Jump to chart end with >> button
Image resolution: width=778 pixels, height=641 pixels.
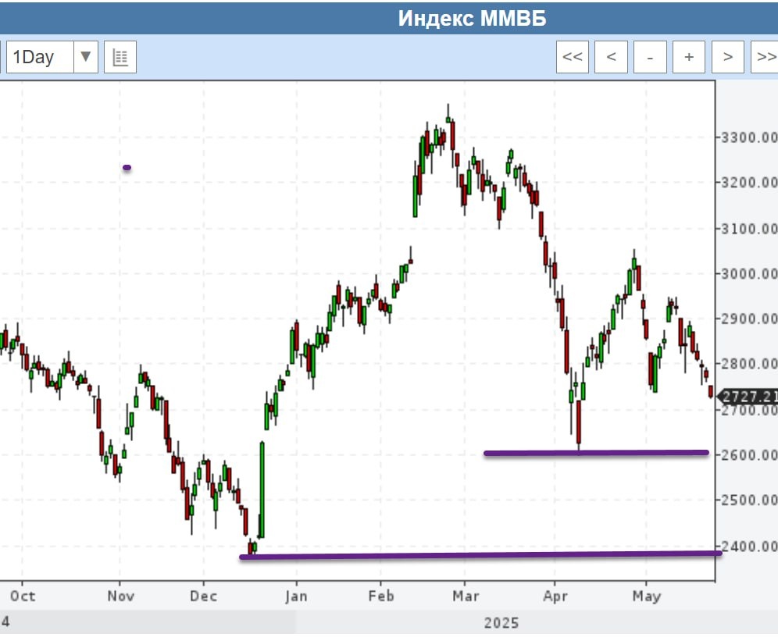[765, 57]
